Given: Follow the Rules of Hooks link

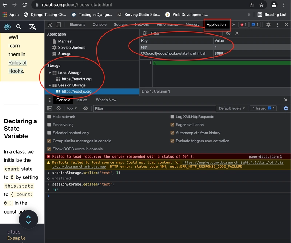Looking at the screenshot, I should (x=18, y=67).
